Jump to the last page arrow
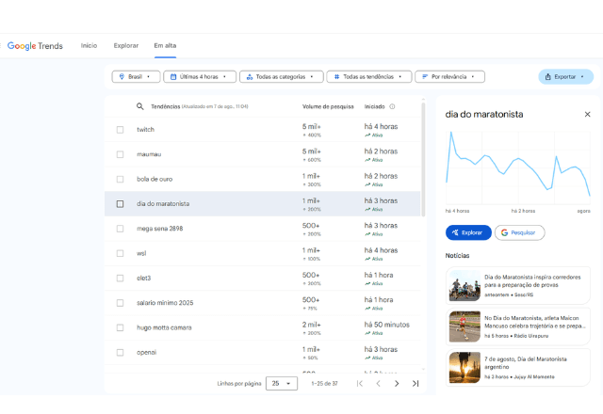Viewport: 603px width, 414px height. (x=416, y=383)
